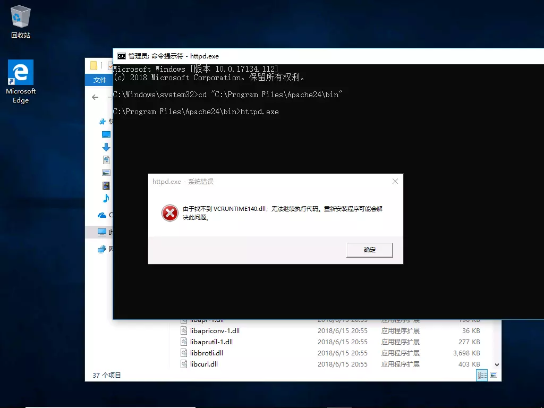Open Downloads arrow icon in Explorer sidebar
Viewport: 544px width, 408px height.
pos(106,147)
